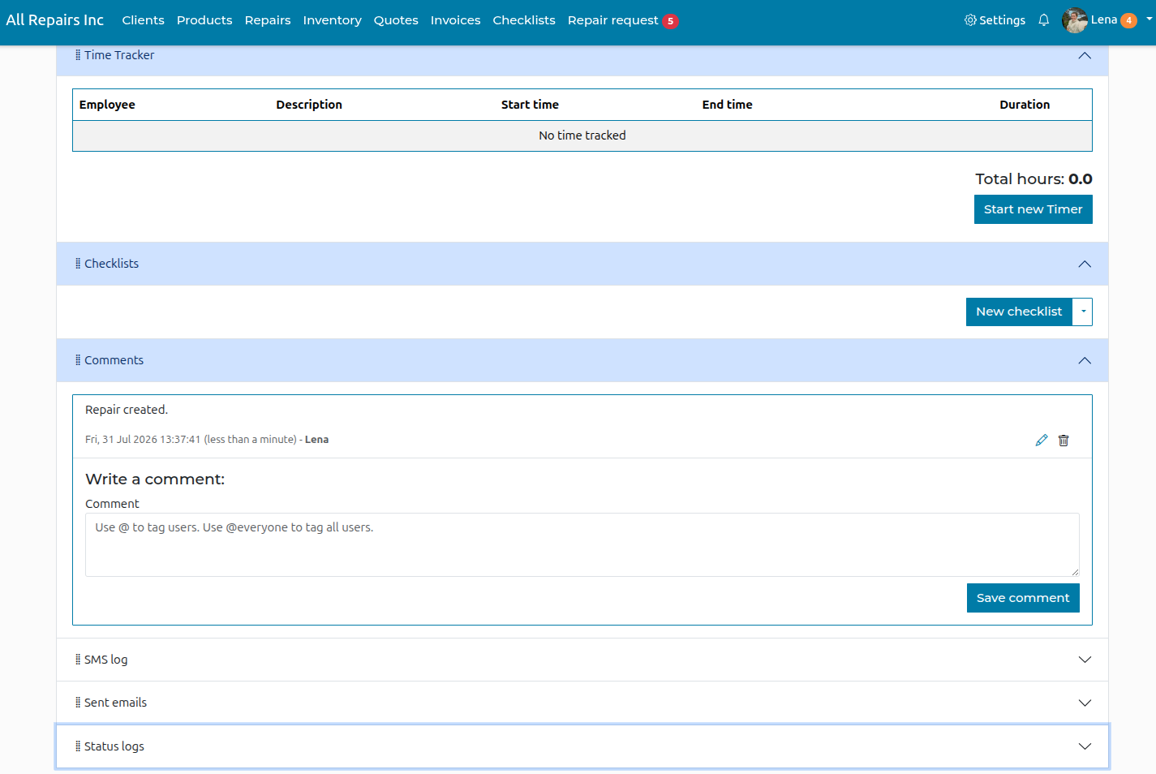Image resolution: width=1156 pixels, height=774 pixels.
Task: Click Lena's profile avatar
Action: [1075, 20]
